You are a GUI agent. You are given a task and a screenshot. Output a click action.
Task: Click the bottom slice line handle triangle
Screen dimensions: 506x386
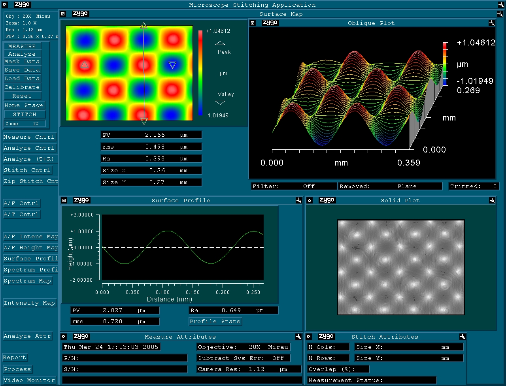point(144,121)
